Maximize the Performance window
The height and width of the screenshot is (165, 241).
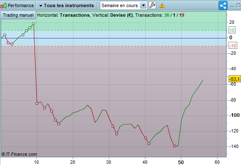point(238,5)
